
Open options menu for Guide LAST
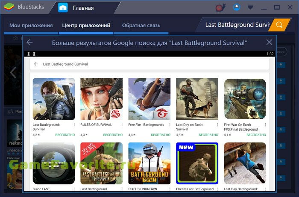coord(74,189)
